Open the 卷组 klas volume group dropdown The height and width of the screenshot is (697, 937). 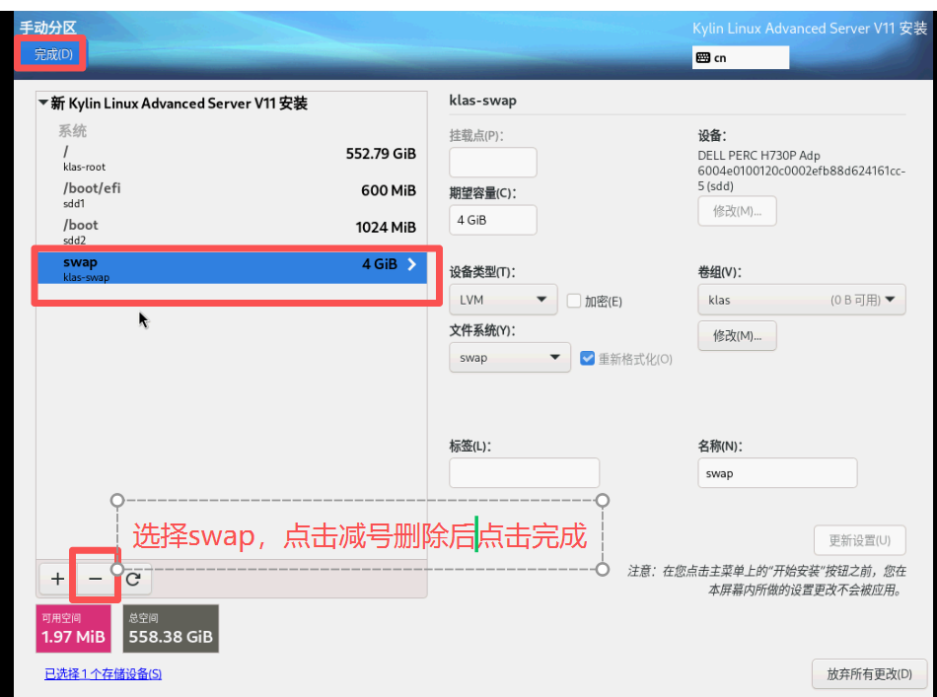pos(801,300)
